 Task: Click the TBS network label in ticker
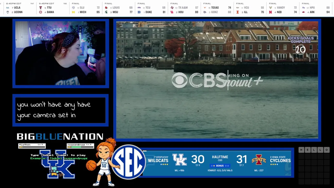65,4
